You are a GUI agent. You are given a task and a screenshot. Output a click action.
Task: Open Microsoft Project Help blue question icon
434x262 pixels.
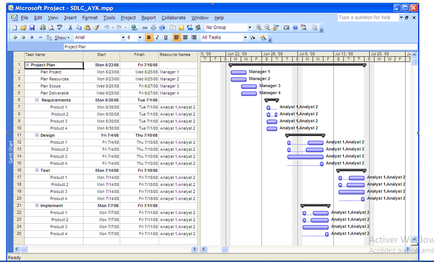tap(296, 28)
